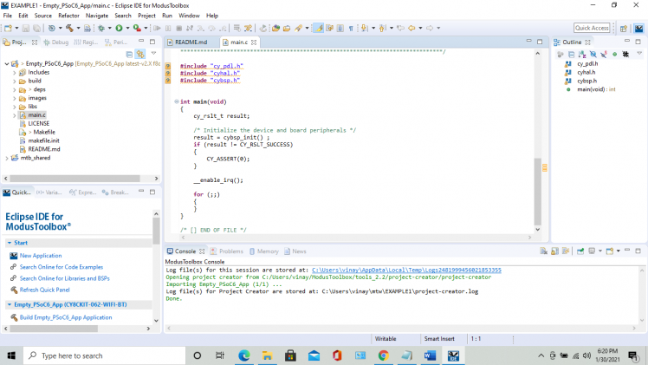The height and width of the screenshot is (365, 648).
Task: Collapse the Empty_PSoC6_App project node
Action: click(6, 63)
